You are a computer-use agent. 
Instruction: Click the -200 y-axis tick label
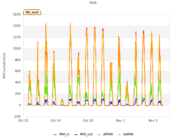pyautogui.click(x=17, y=116)
